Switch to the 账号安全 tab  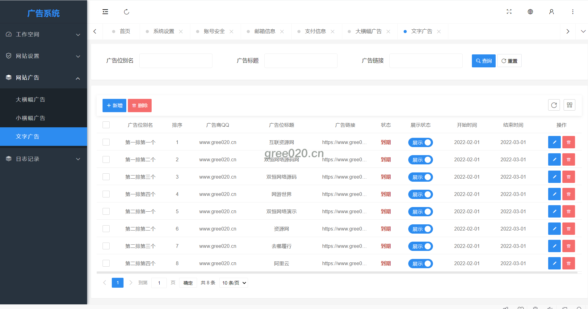pos(214,32)
